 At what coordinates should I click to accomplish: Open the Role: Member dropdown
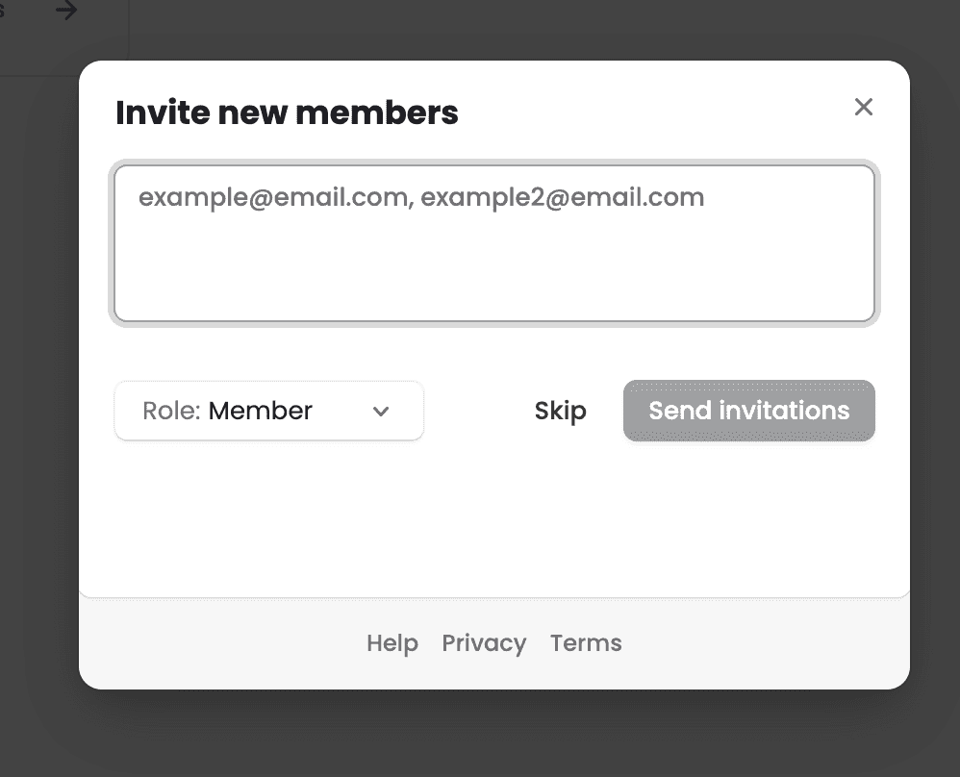pos(268,411)
